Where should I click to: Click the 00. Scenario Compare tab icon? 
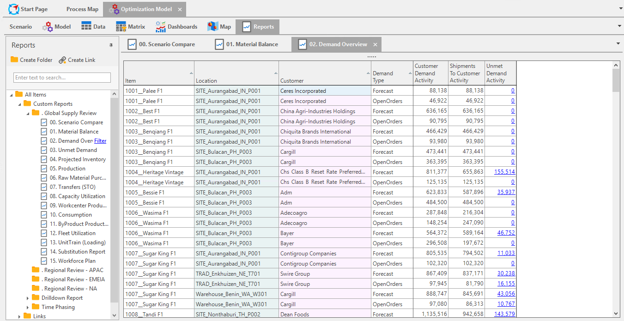point(132,44)
